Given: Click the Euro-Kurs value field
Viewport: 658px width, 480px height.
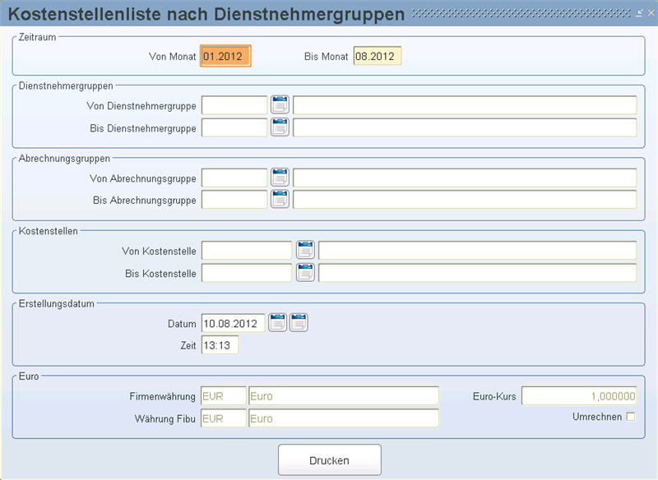Looking at the screenshot, I should click(579, 395).
